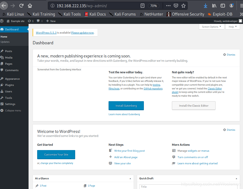Save page to Pocket icon
243x189 pixels.
176,6
